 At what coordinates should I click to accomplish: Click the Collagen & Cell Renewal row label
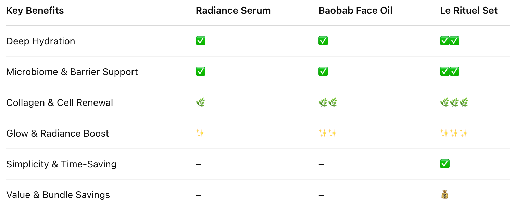(x=60, y=103)
